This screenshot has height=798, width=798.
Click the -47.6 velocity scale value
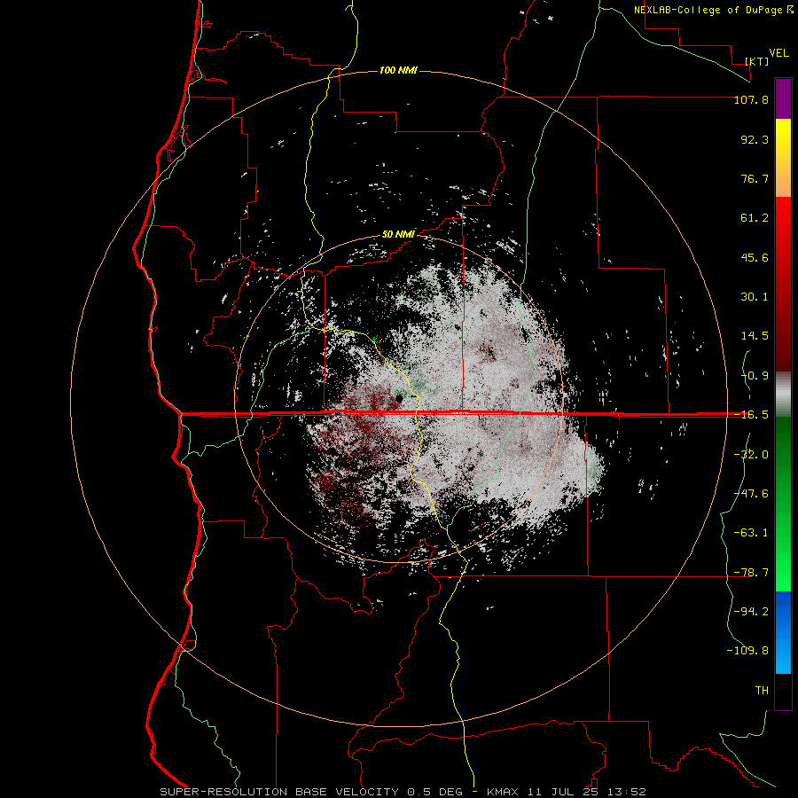751,494
